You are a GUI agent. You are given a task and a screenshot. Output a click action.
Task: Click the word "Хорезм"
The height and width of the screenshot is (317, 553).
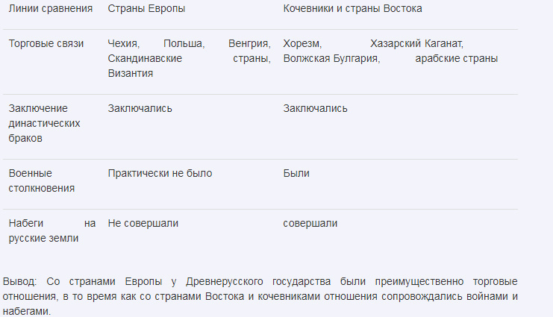click(303, 44)
